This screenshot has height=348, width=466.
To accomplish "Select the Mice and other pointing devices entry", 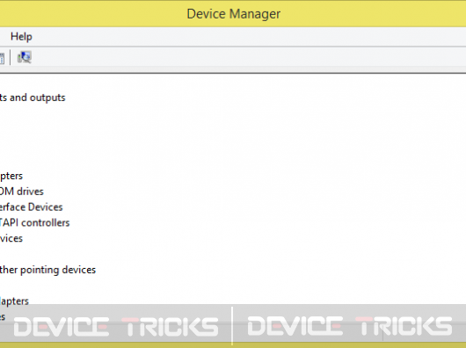I will (x=47, y=270).
